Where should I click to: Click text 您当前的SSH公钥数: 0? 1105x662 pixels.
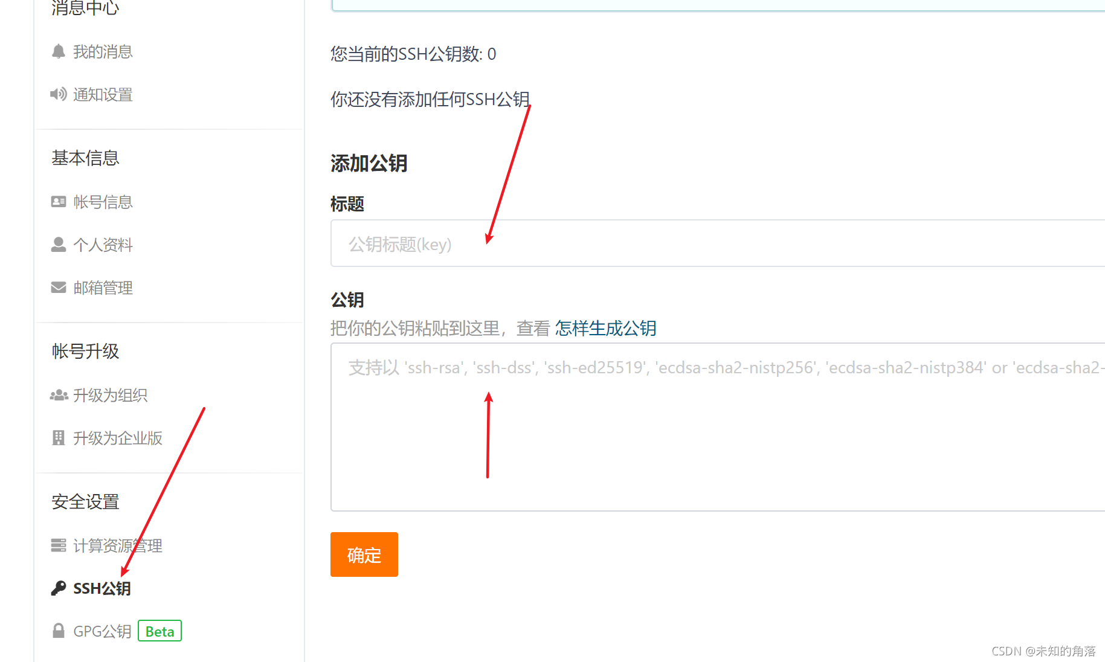(413, 54)
